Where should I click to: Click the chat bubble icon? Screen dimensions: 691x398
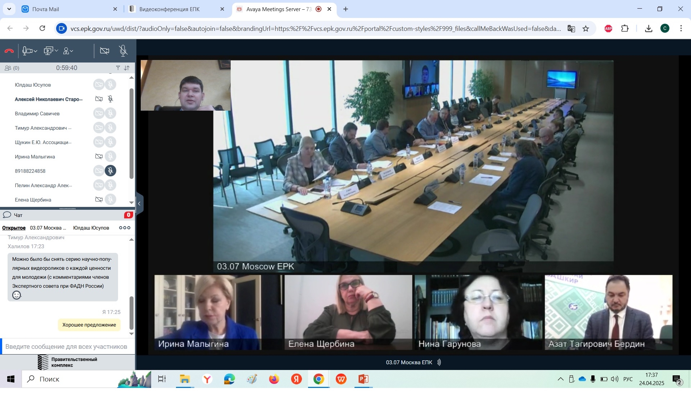[x=7, y=215]
